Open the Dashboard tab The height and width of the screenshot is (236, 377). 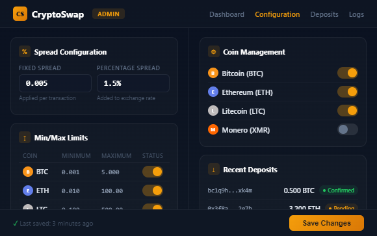click(x=227, y=14)
